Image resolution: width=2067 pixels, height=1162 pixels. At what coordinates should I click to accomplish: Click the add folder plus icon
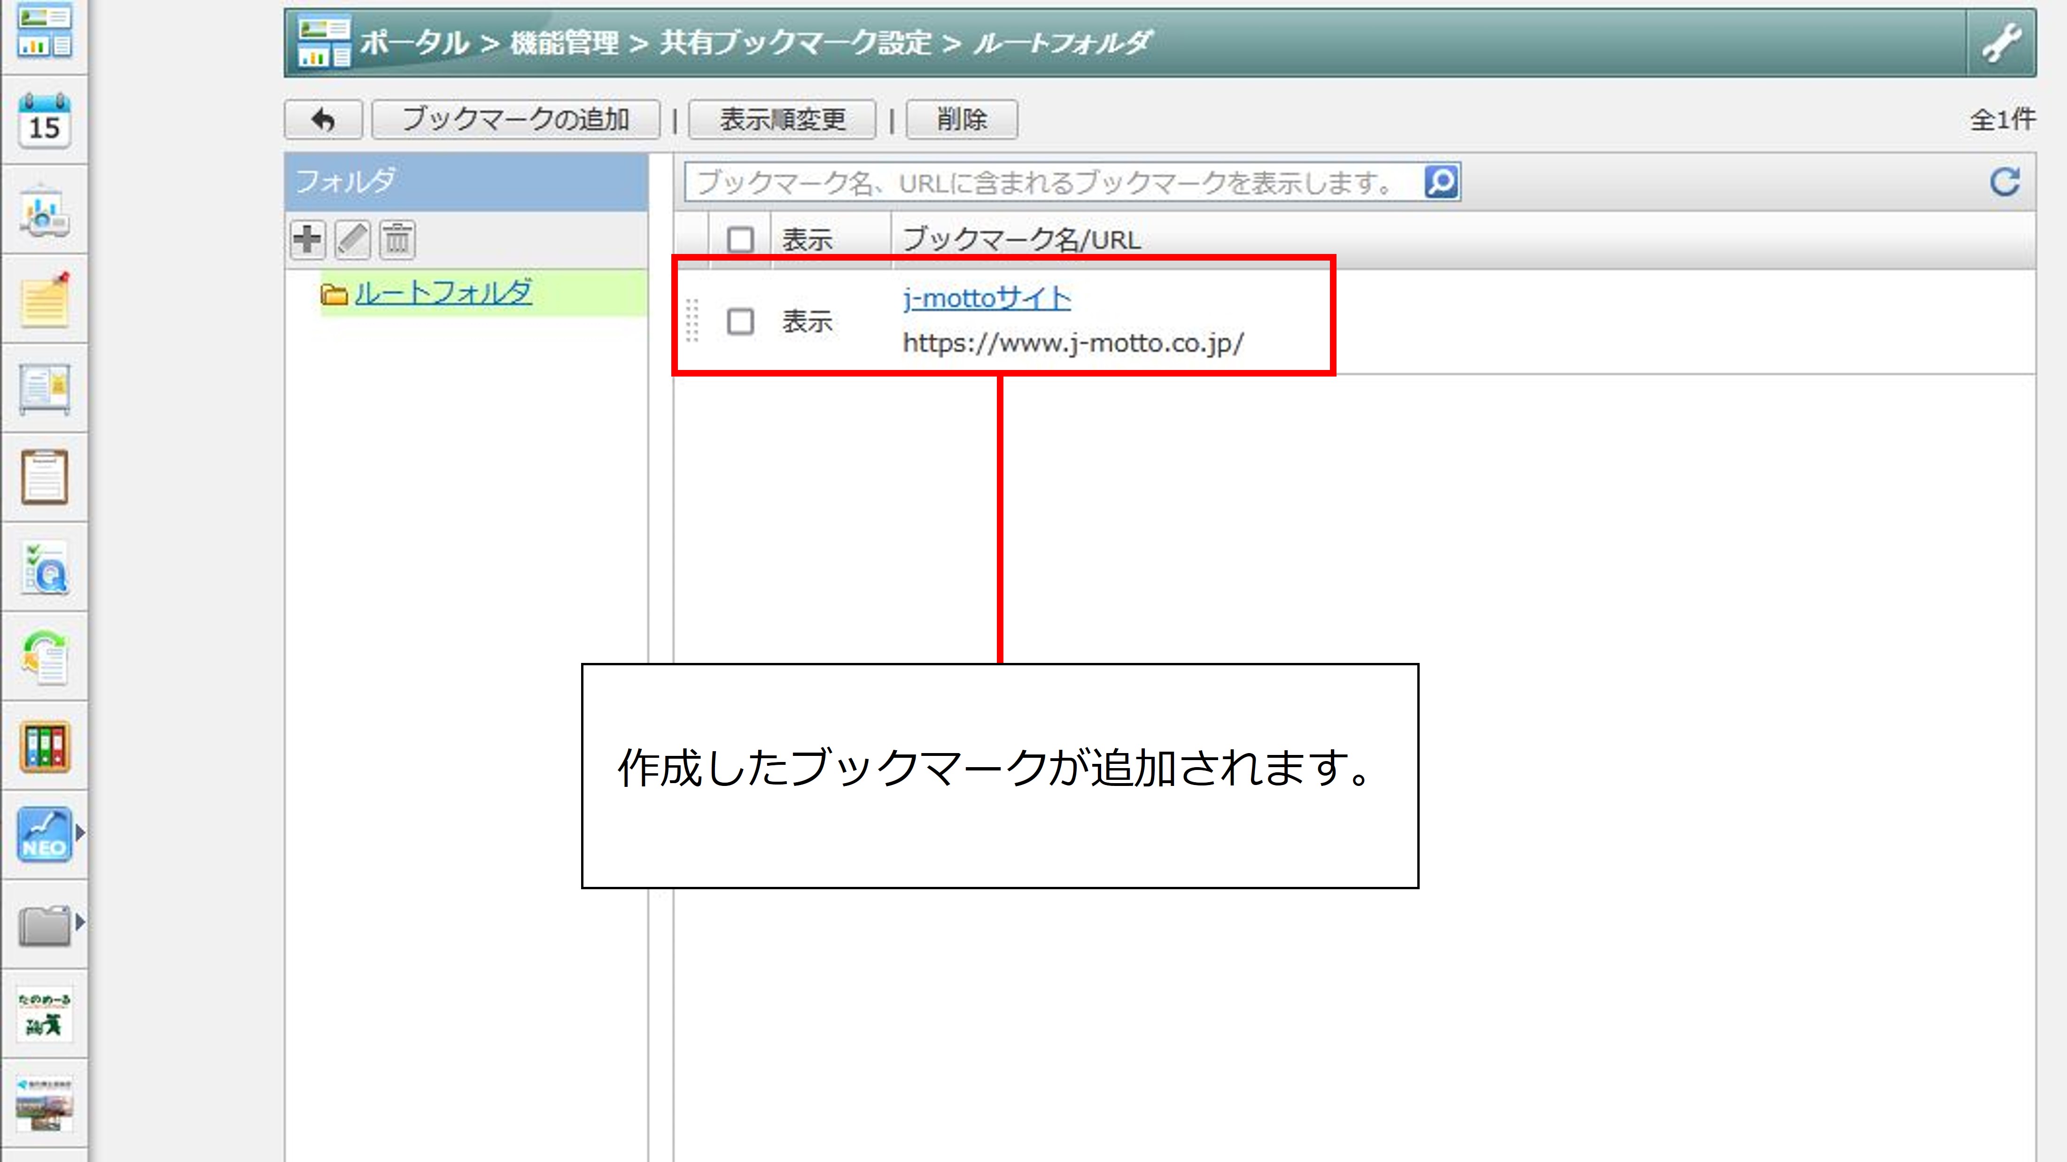(307, 239)
